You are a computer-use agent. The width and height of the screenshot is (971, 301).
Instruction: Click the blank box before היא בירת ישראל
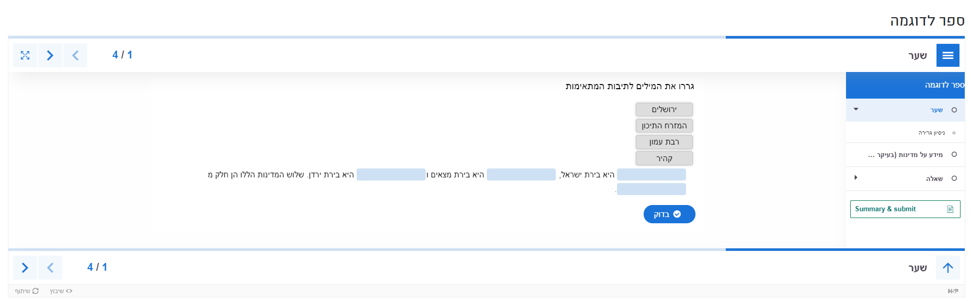click(651, 175)
